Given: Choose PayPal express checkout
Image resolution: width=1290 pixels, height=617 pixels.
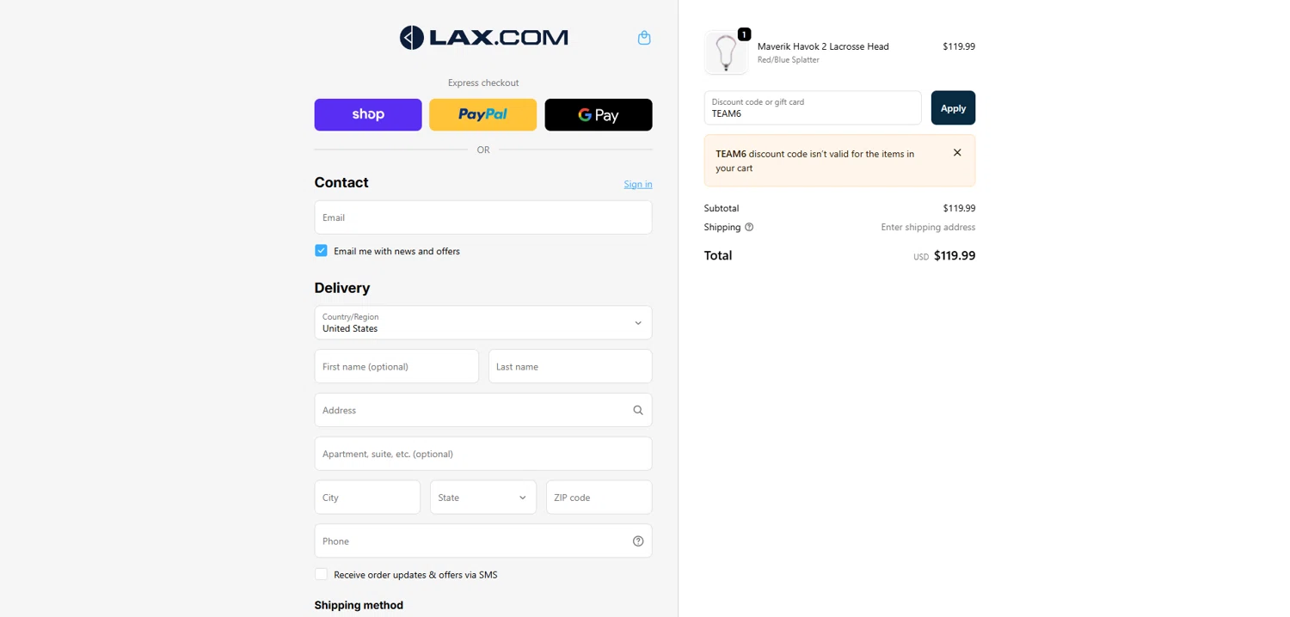Looking at the screenshot, I should pos(483,114).
